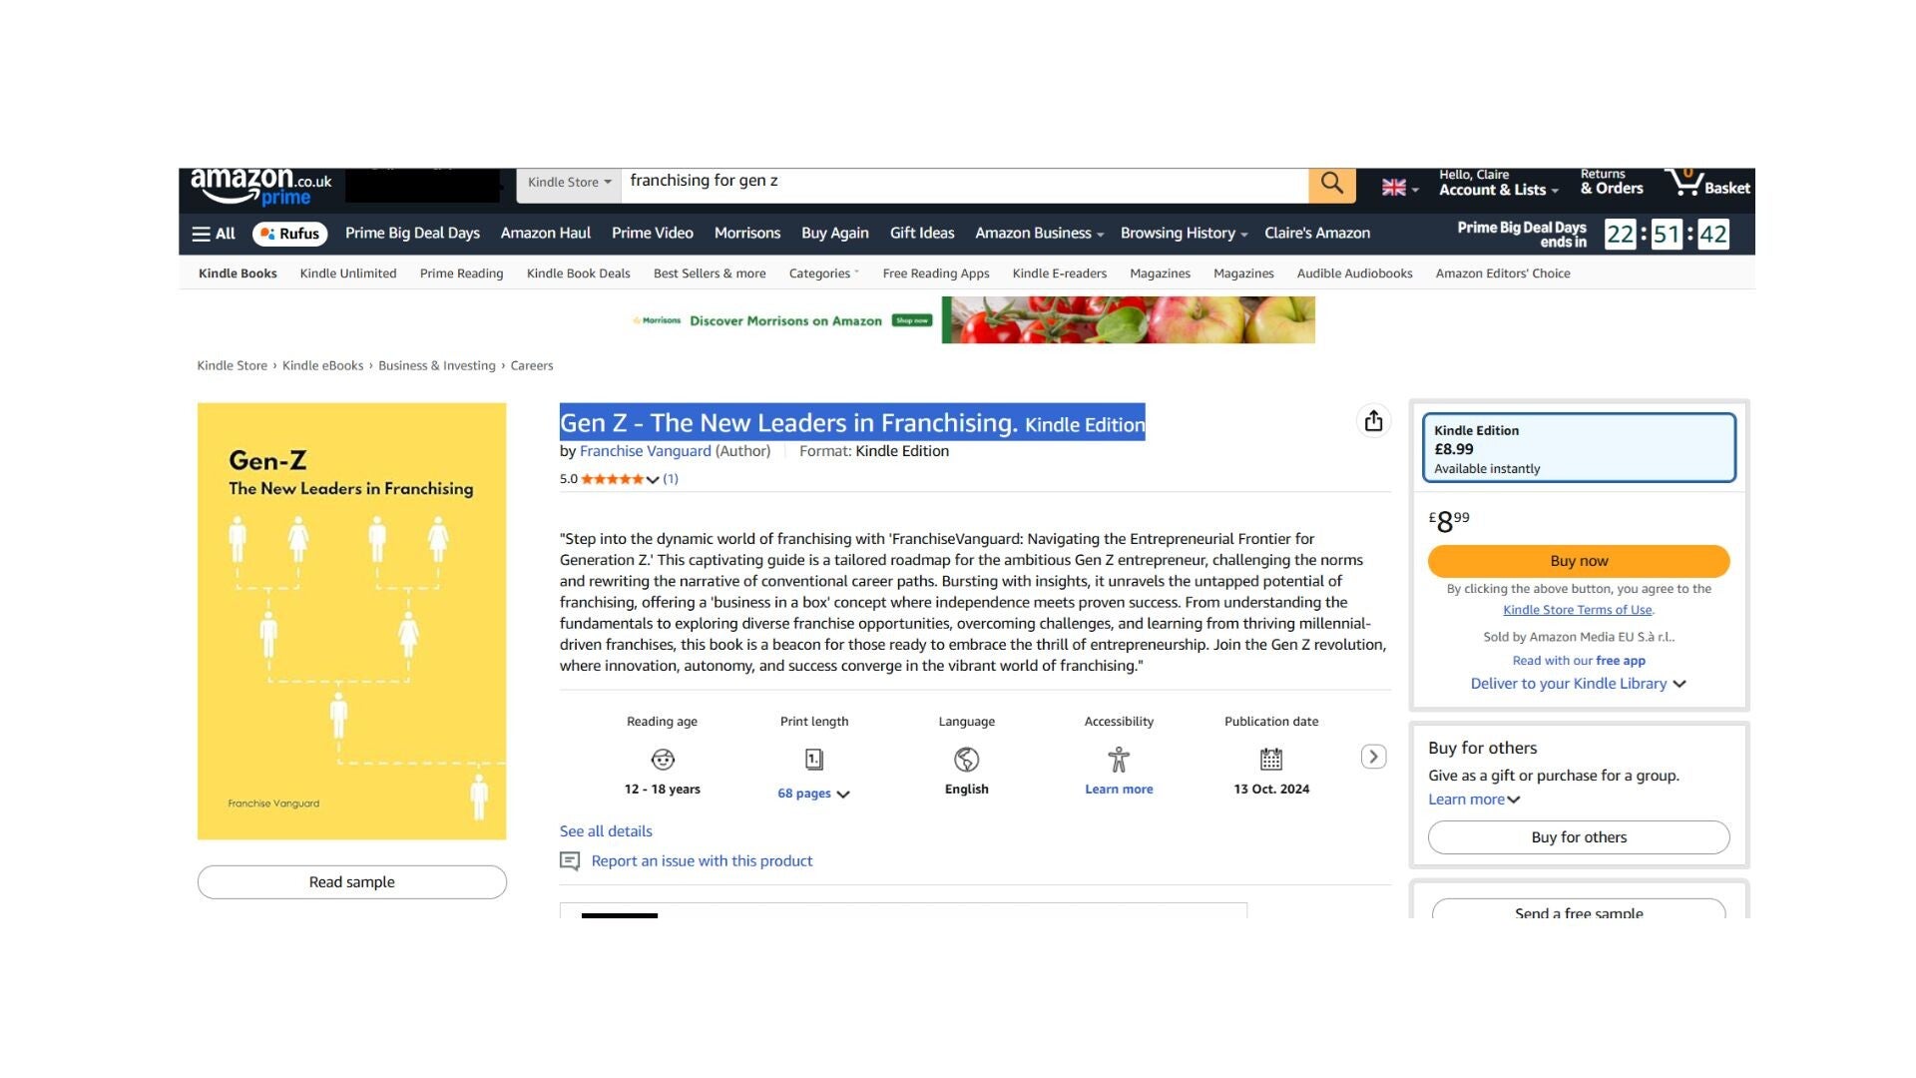The height and width of the screenshot is (1078, 1916).
Task: Click the Franchise Vanguard author link
Action: click(645, 451)
